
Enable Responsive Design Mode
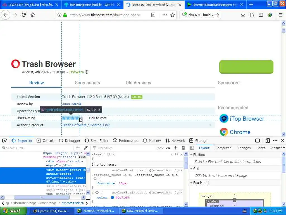[267, 141]
